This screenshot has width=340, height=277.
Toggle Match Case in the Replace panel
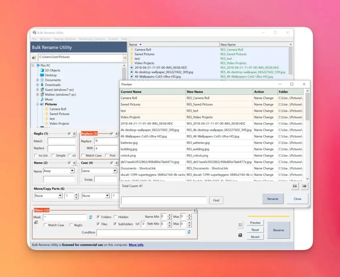tap(83, 155)
